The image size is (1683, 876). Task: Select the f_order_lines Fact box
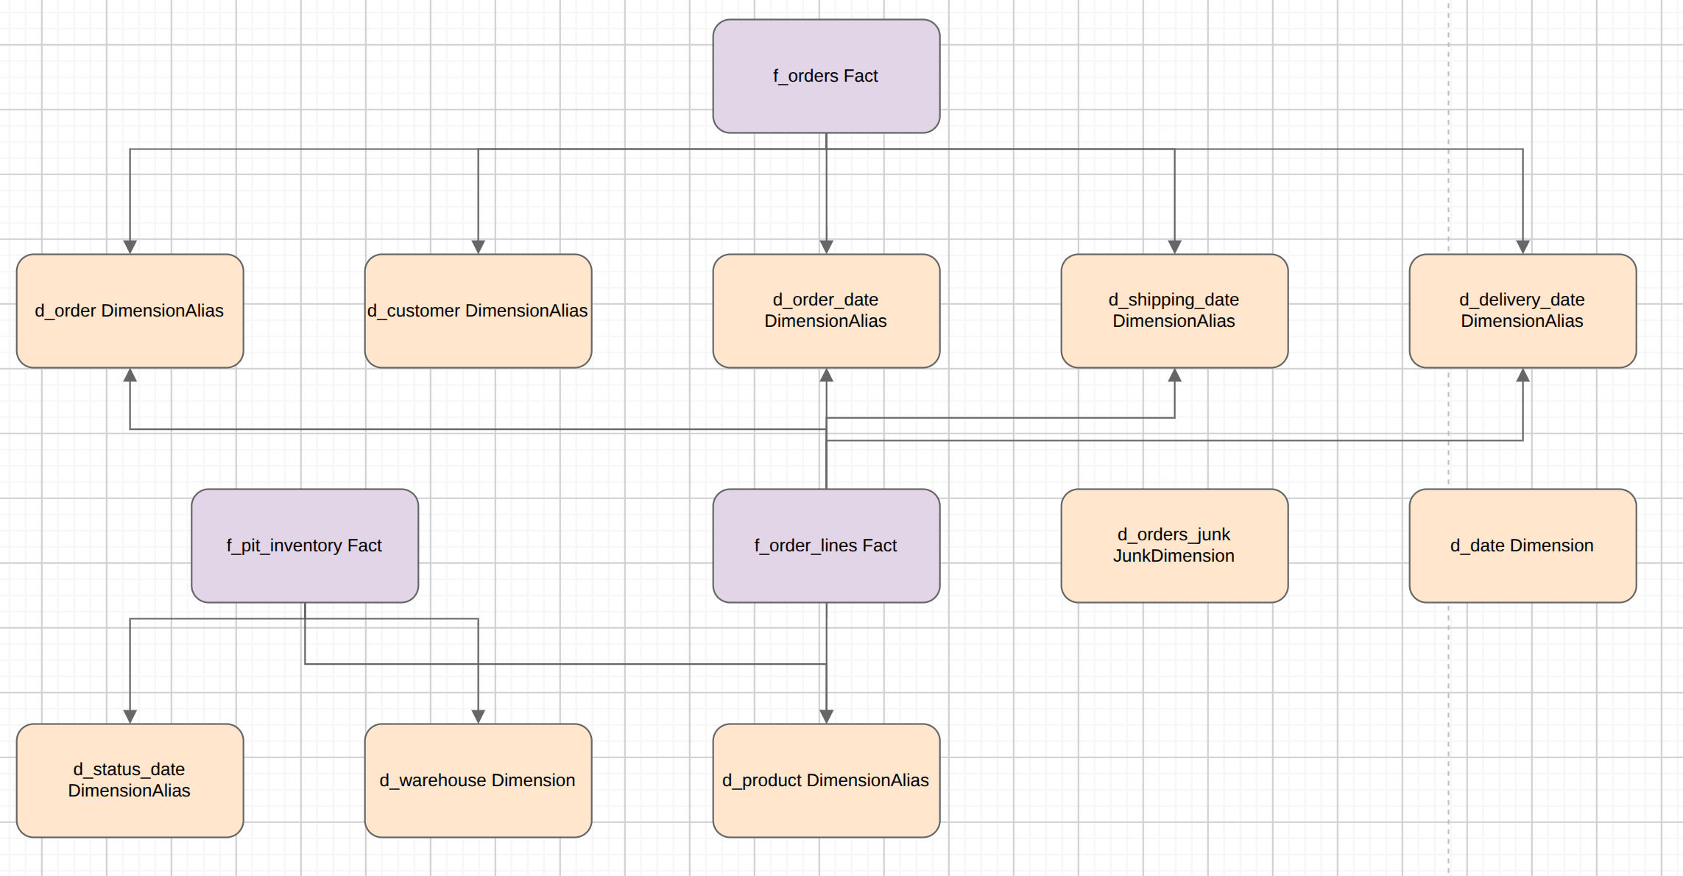pos(826,545)
